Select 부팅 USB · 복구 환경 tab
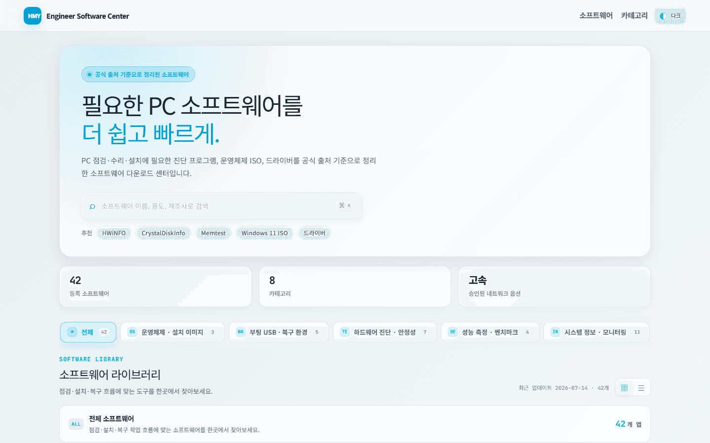This screenshot has width=710, height=443. point(279,332)
